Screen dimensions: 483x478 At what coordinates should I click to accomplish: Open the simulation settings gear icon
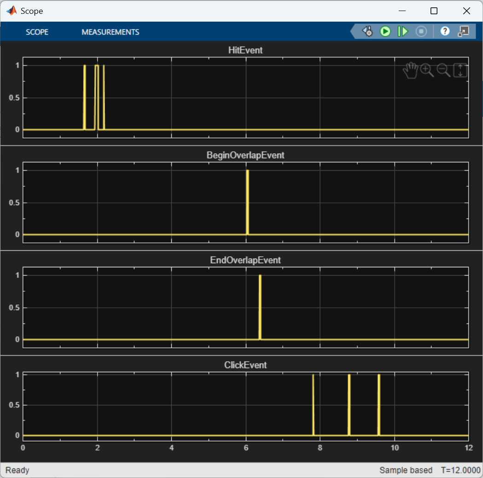(367, 31)
